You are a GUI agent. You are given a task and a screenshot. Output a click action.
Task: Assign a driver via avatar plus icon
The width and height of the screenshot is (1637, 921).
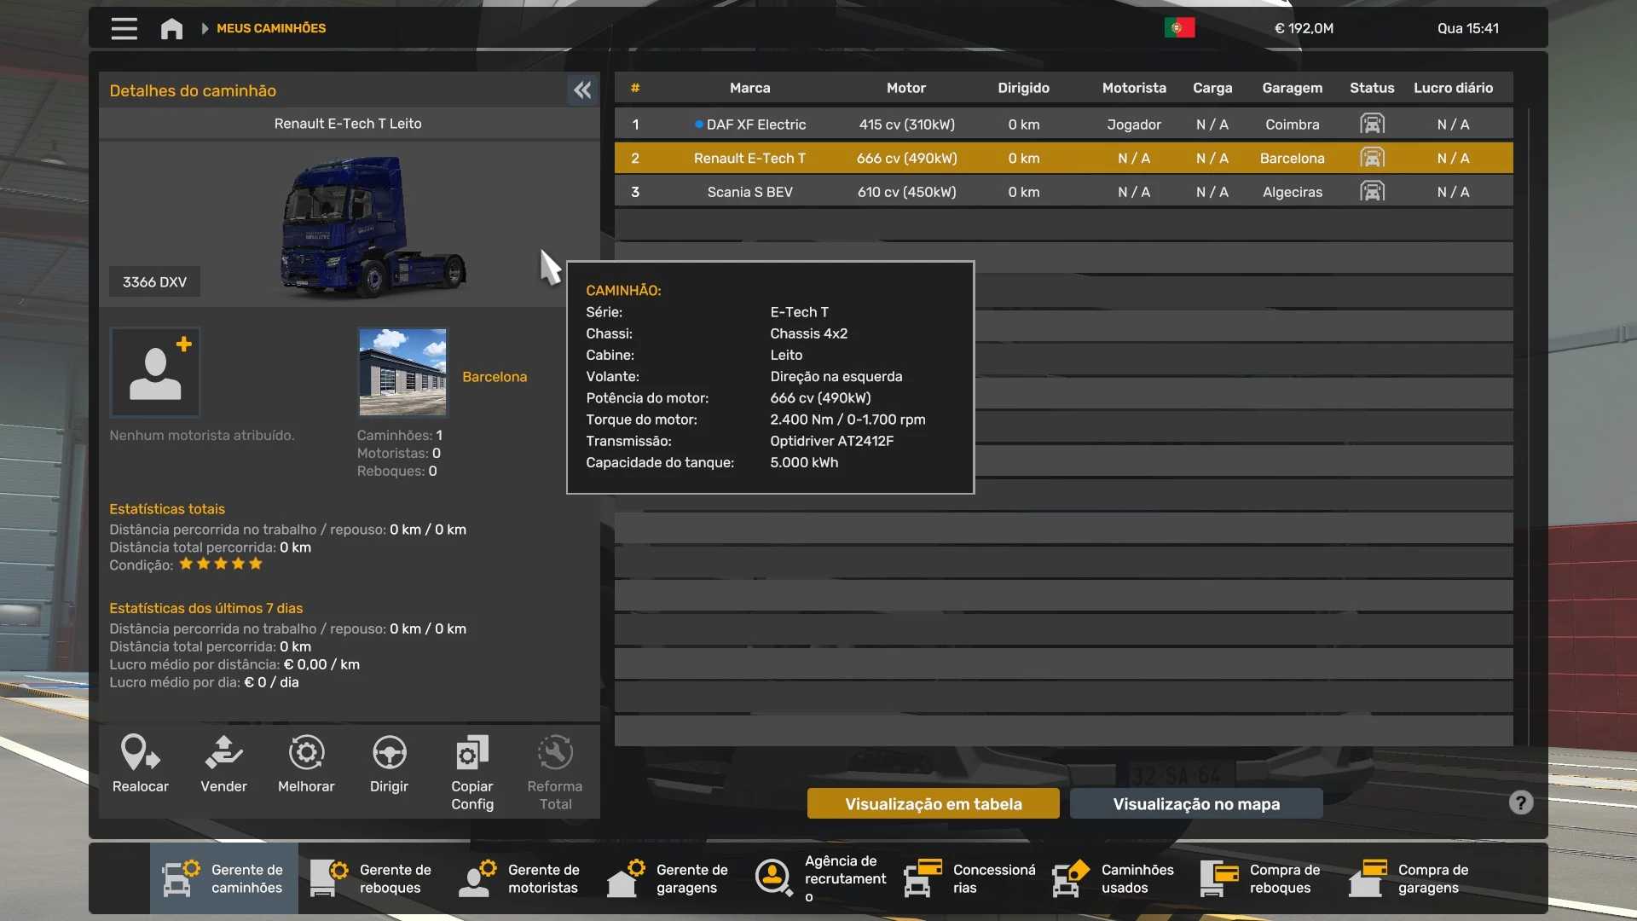pos(155,373)
